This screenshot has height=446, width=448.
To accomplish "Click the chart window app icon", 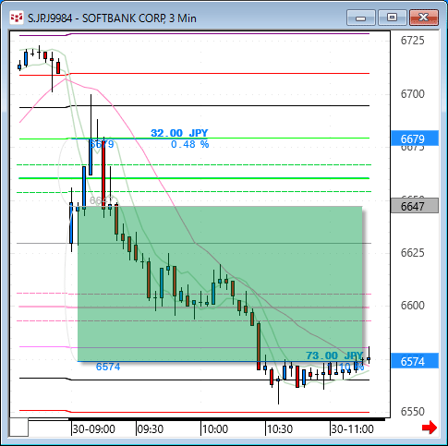I will [17, 18].
